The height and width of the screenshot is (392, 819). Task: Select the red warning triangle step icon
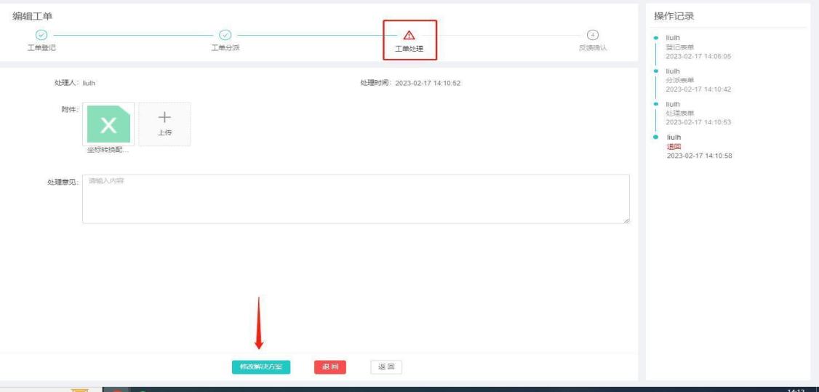click(x=409, y=34)
